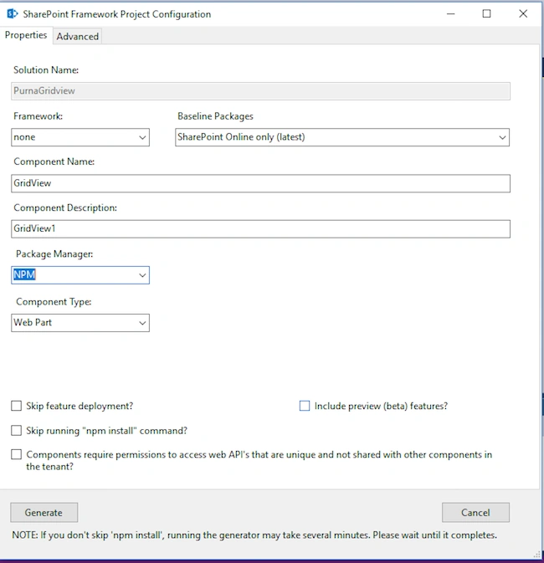Focus the Component Name field
Screen dimensions: 544x563
pyautogui.click(x=260, y=183)
